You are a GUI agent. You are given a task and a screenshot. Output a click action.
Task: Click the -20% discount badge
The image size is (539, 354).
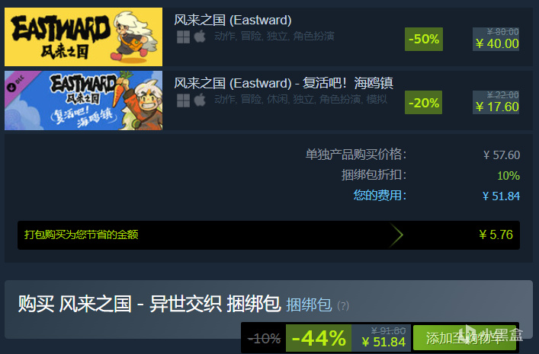click(424, 103)
